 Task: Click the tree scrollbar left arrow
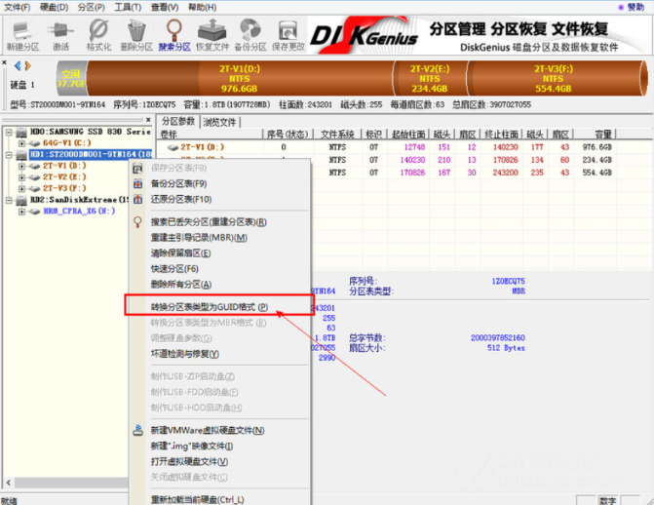tap(8, 483)
